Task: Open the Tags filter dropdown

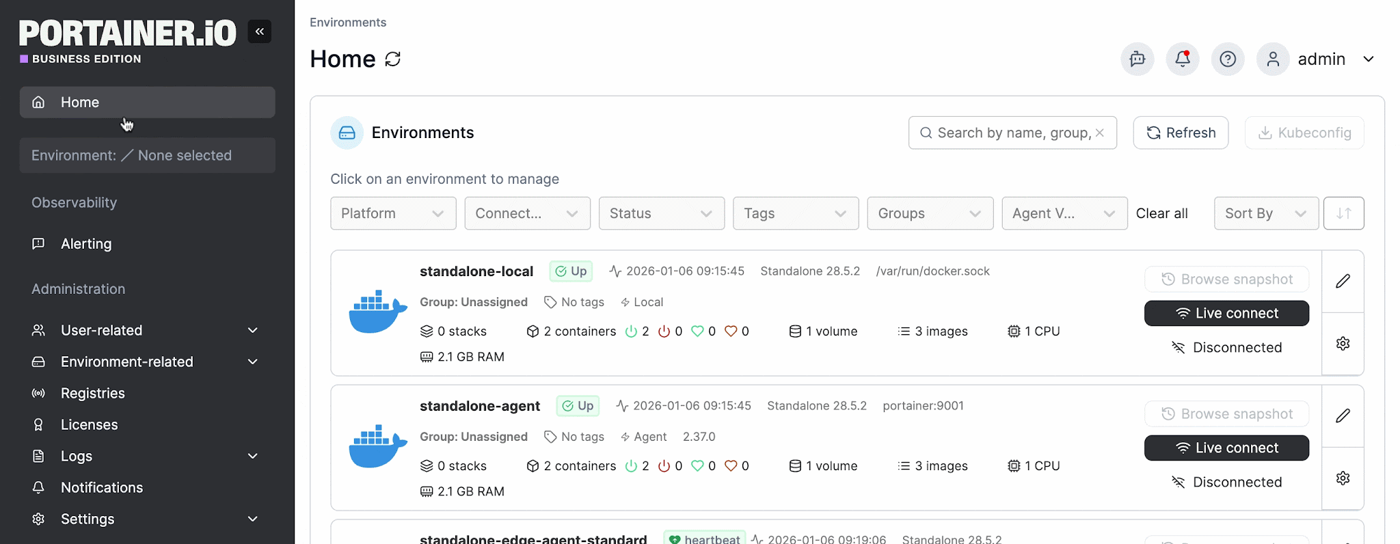Action: click(x=796, y=213)
